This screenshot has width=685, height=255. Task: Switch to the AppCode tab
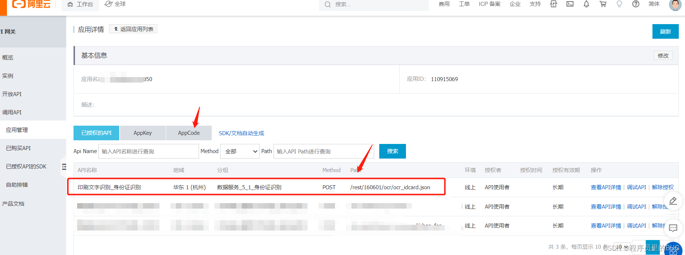[x=189, y=133]
